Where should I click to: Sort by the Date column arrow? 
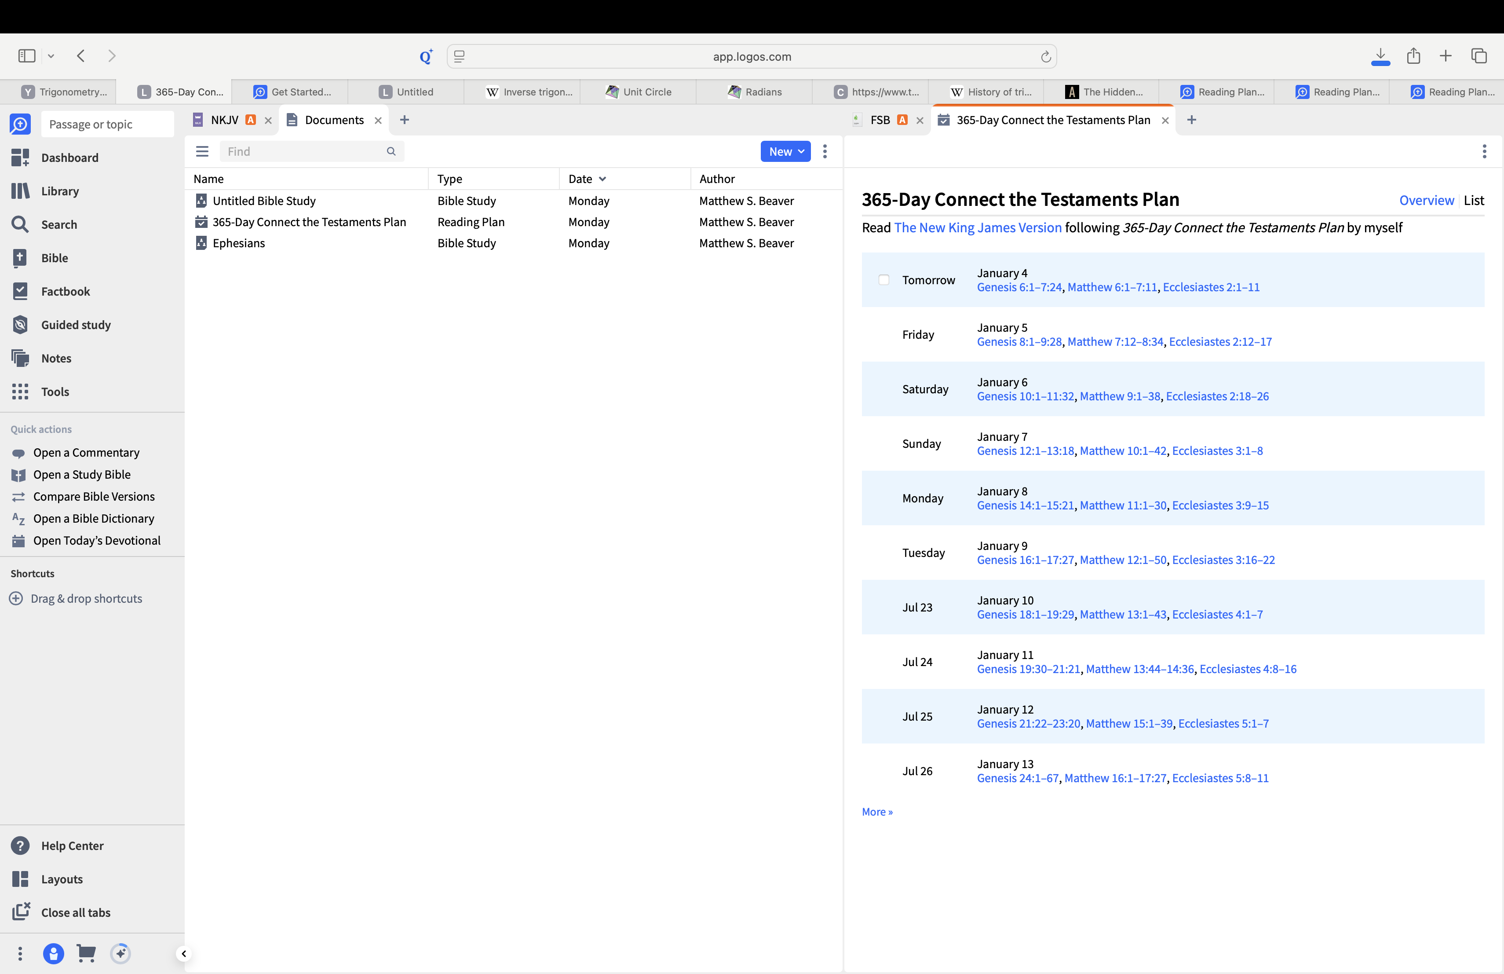pos(602,179)
